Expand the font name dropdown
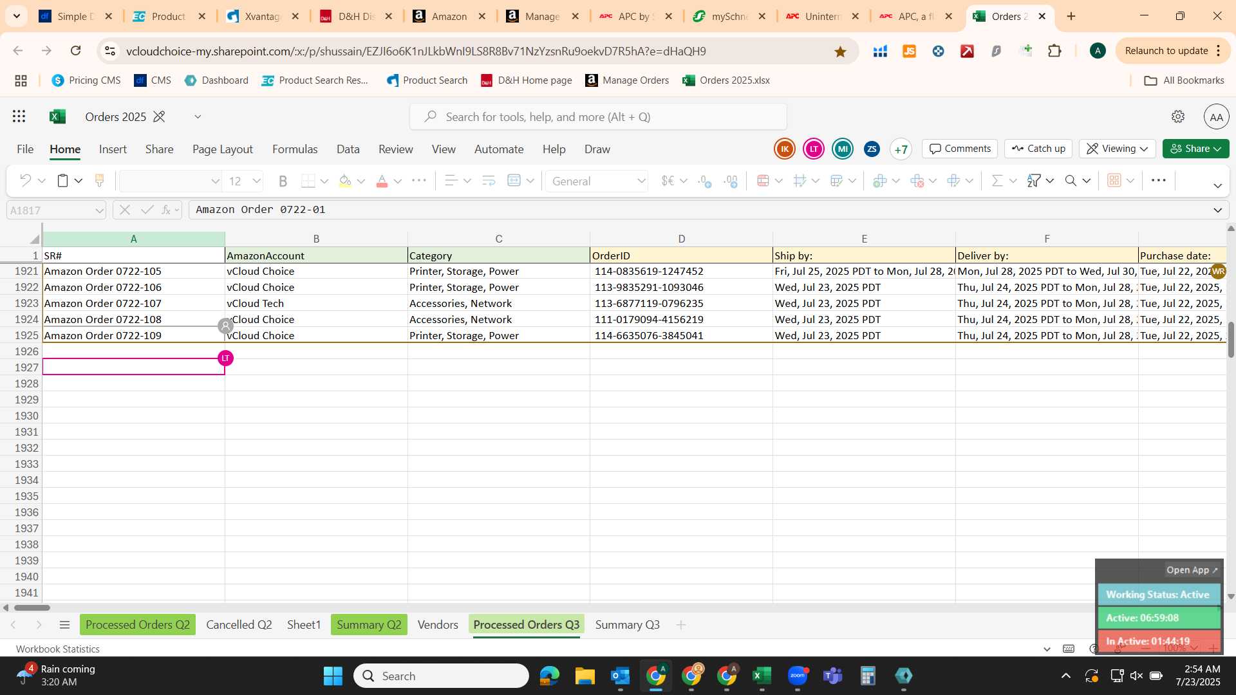 (x=215, y=181)
